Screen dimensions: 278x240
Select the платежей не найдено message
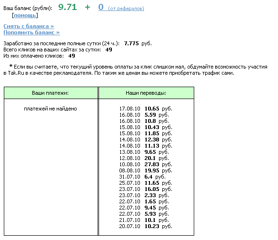tap(50, 109)
